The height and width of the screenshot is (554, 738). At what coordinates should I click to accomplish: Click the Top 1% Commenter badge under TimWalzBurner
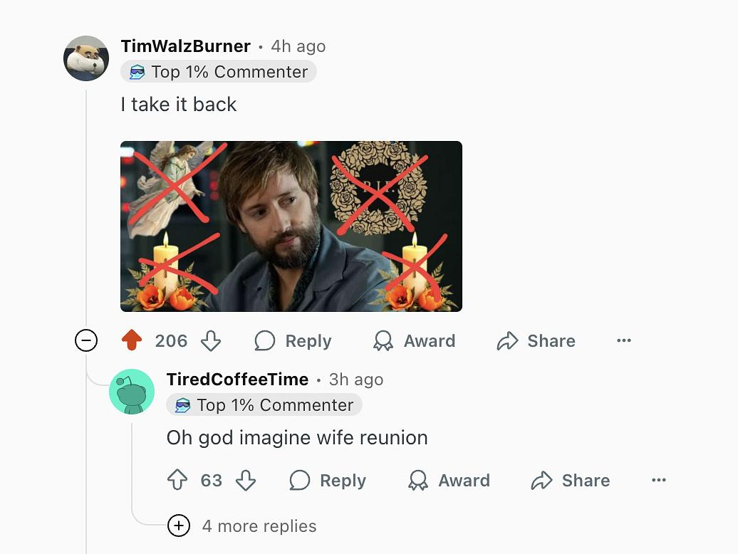pyautogui.click(x=219, y=72)
